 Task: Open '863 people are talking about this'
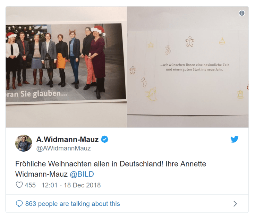[73, 204]
